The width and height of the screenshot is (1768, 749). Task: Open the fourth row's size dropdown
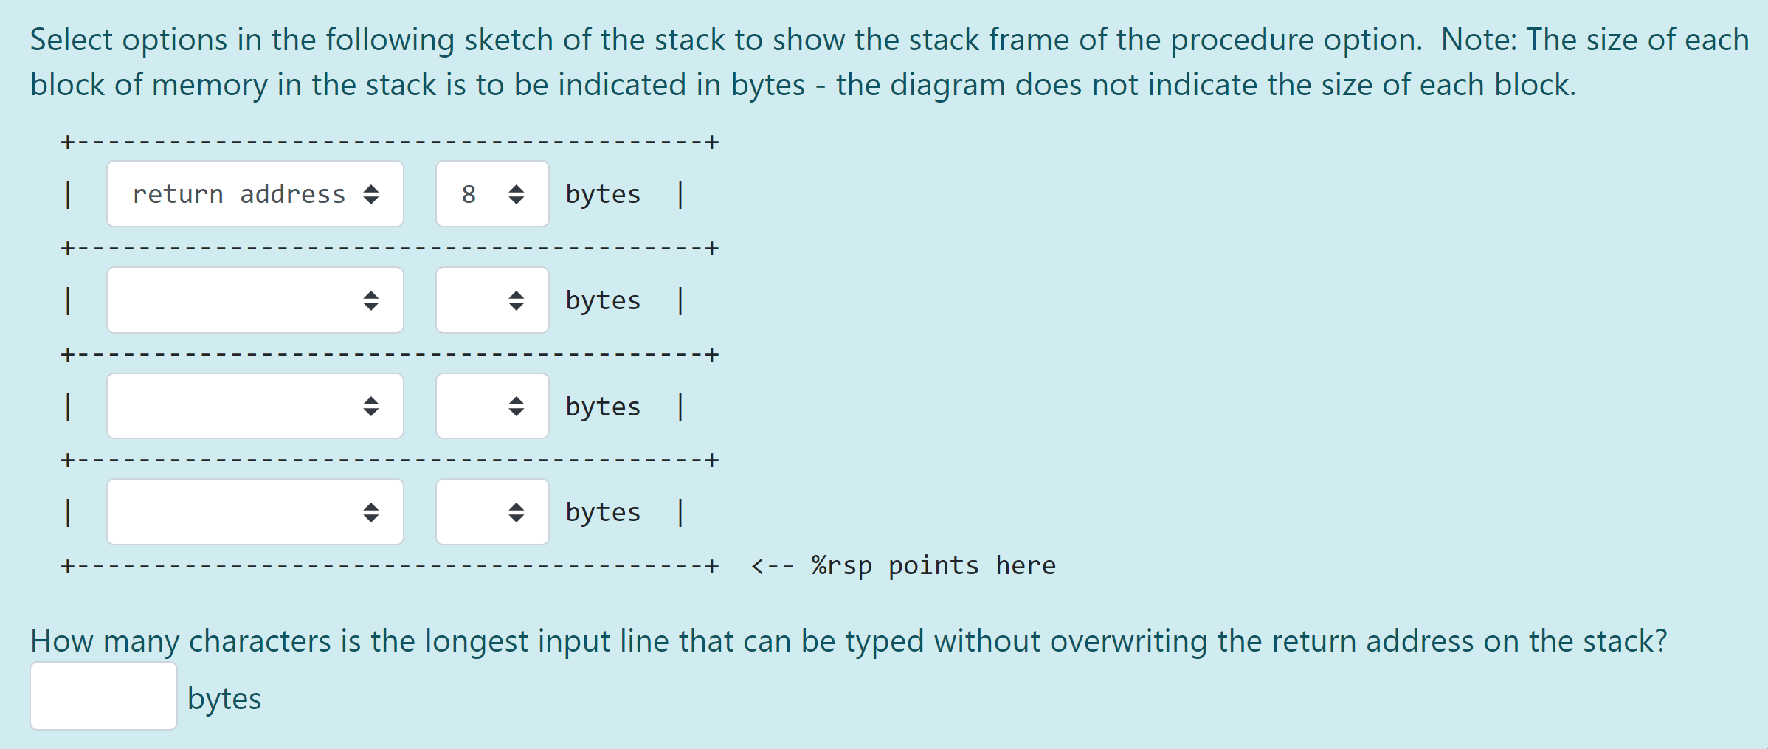pyautogui.click(x=491, y=511)
